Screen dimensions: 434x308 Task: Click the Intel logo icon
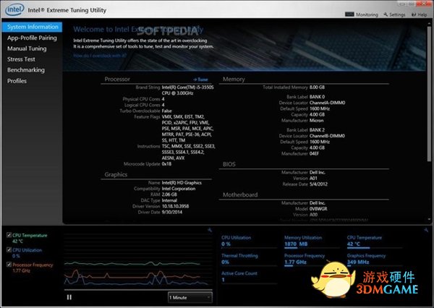14,9
